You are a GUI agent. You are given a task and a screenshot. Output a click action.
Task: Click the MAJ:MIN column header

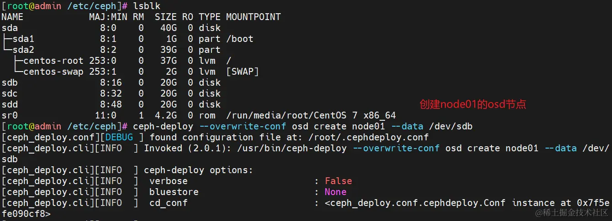[x=108, y=17]
